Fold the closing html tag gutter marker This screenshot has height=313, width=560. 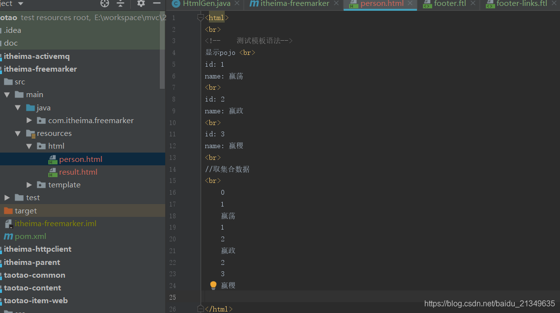coord(201,309)
